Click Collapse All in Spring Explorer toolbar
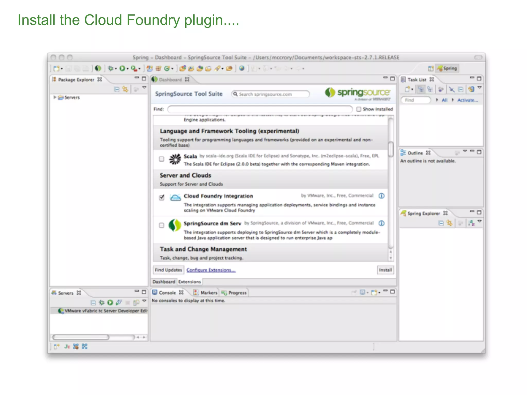The width and height of the screenshot is (527, 395). 441,223
